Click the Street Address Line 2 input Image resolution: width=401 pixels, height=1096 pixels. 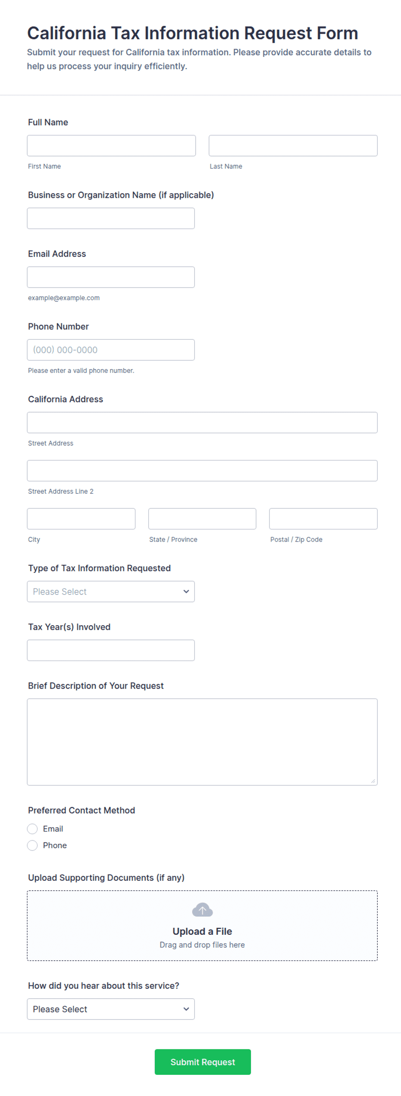[x=202, y=470]
